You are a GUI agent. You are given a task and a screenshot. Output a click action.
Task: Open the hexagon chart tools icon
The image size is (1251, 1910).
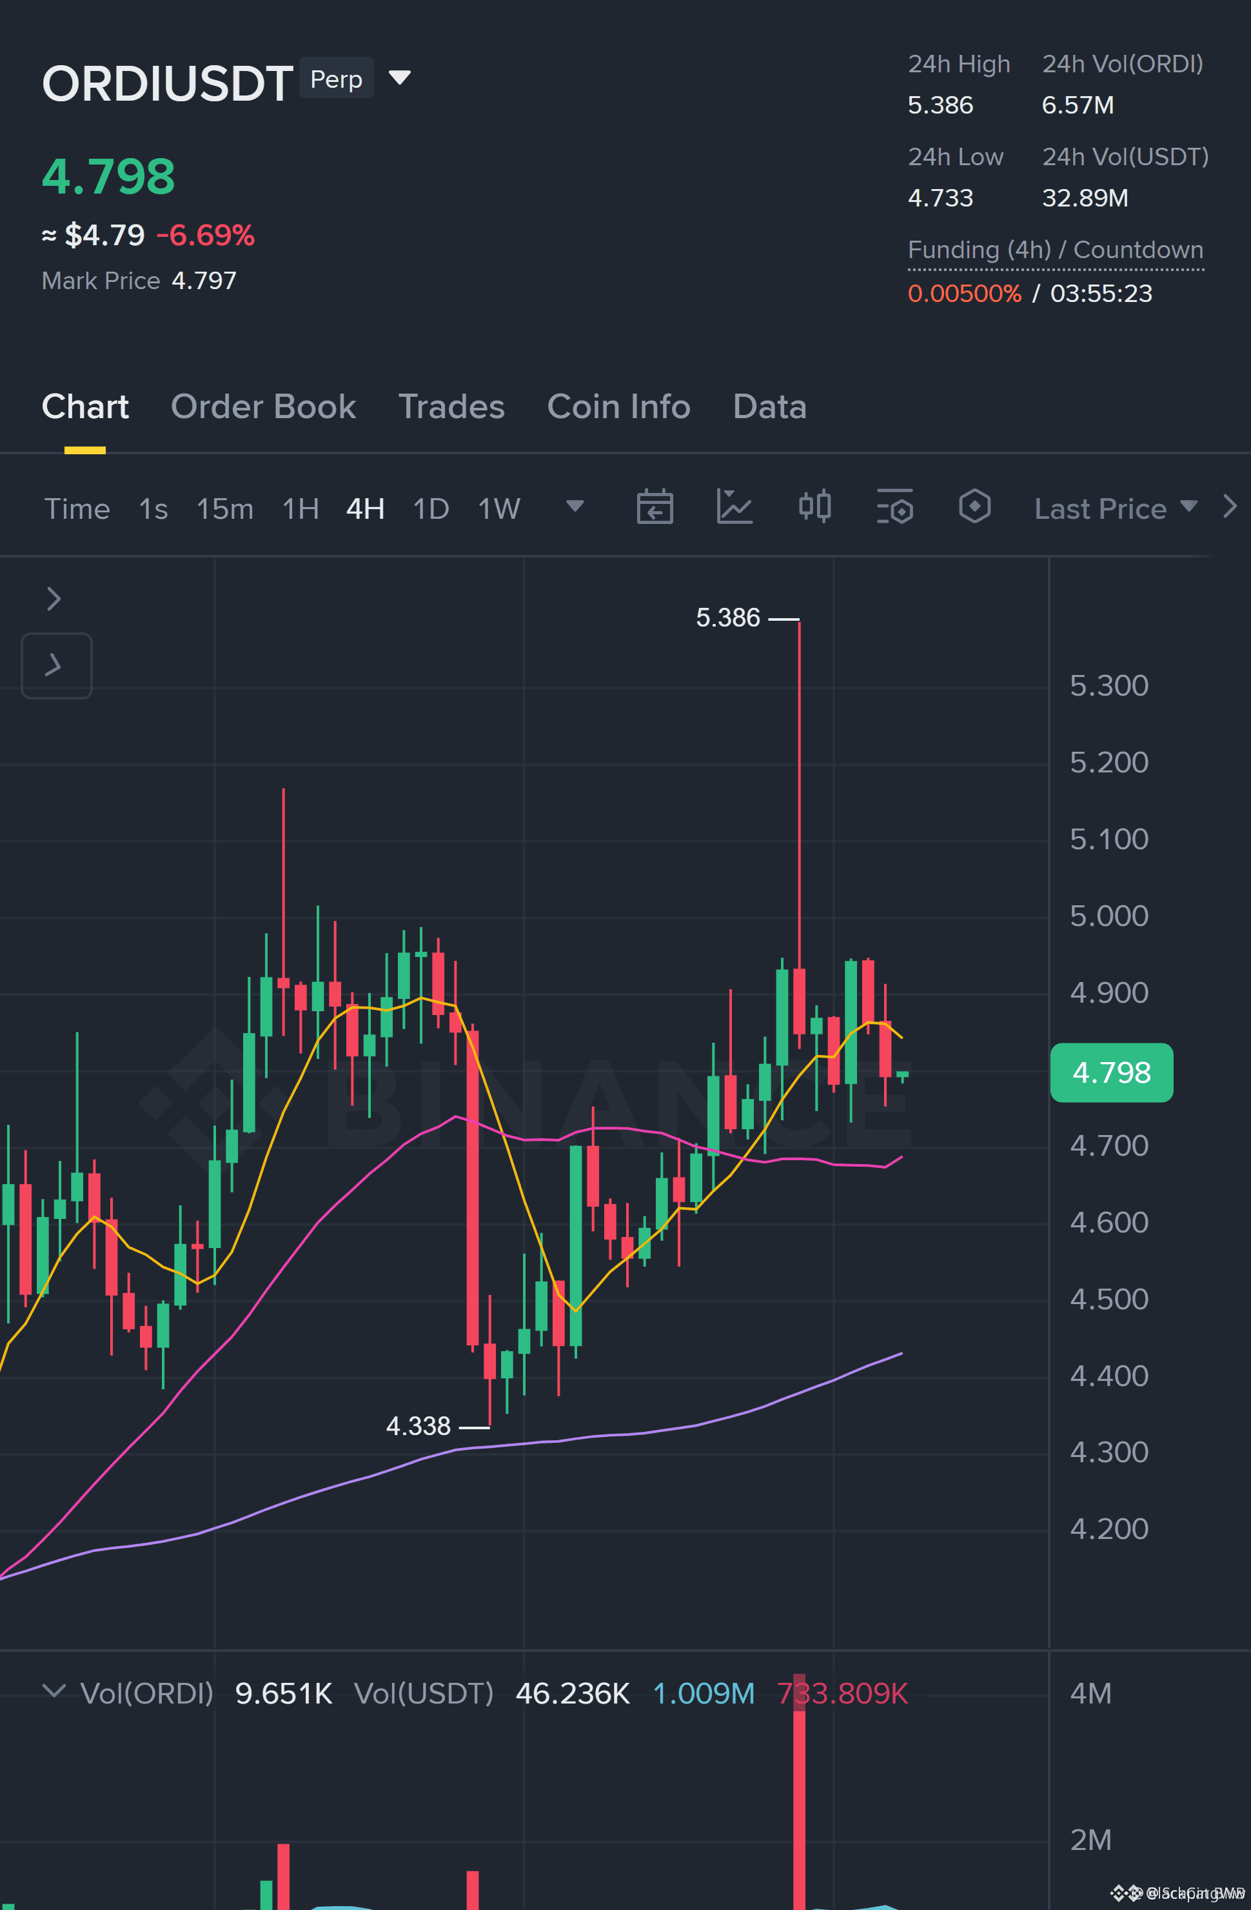(x=974, y=507)
